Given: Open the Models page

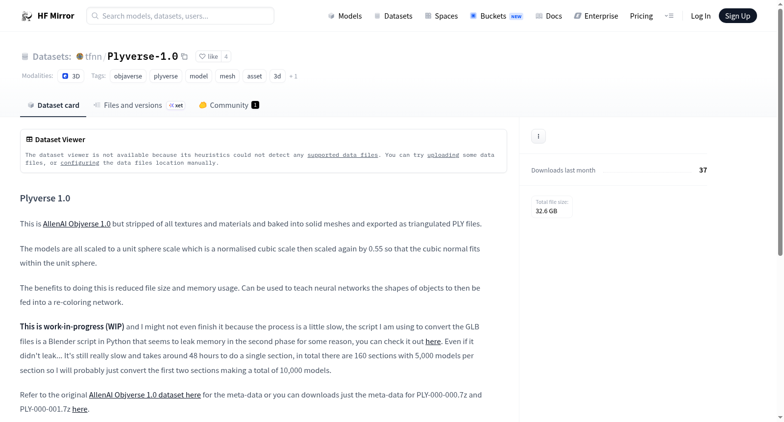Looking at the screenshot, I should (x=345, y=16).
